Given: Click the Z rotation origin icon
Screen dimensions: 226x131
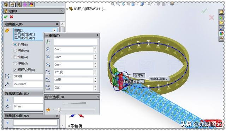Looking at the screenshot, I should click(x=48, y=65).
